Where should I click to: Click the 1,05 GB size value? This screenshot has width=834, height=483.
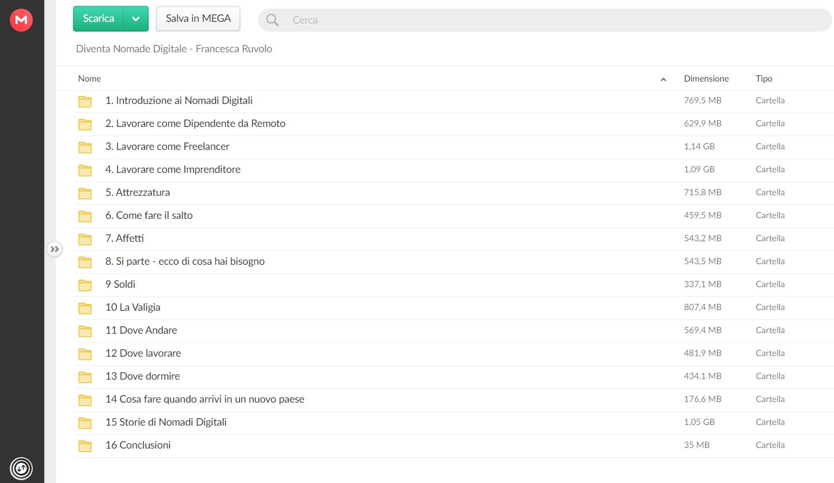click(699, 422)
